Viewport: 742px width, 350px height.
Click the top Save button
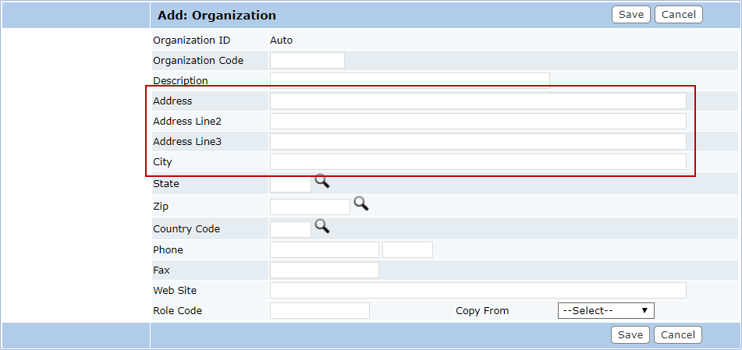point(630,15)
